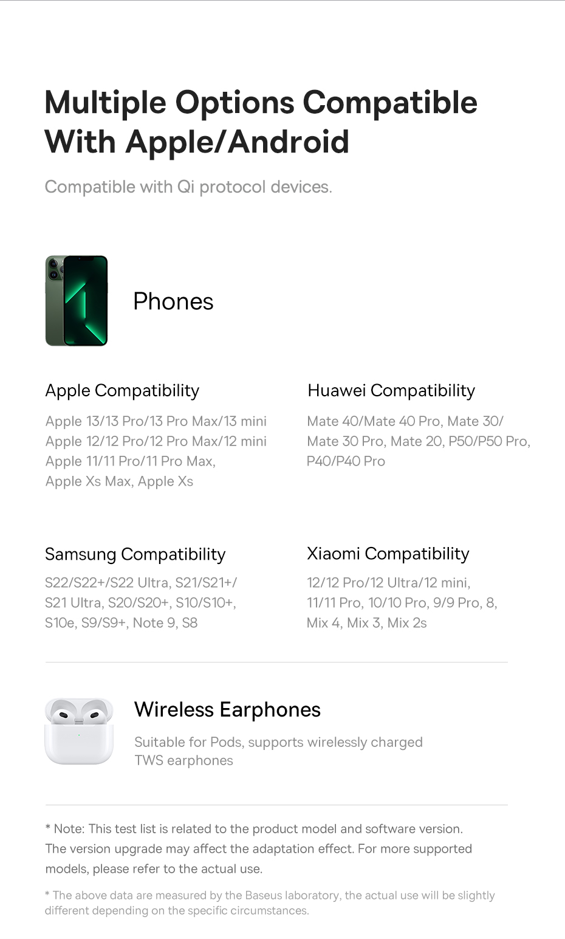Click the green iPhone product image
Viewport: 565px width, 939px height.
(x=77, y=301)
